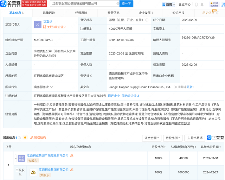Switch to 经营风险 tab

(x=81, y=13)
